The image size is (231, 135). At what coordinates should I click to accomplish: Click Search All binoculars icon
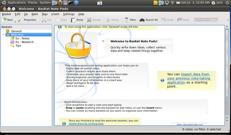coord(142,20)
